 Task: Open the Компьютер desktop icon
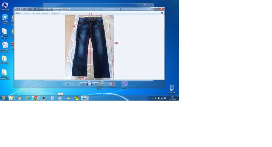pyautogui.click(x=5, y=7)
